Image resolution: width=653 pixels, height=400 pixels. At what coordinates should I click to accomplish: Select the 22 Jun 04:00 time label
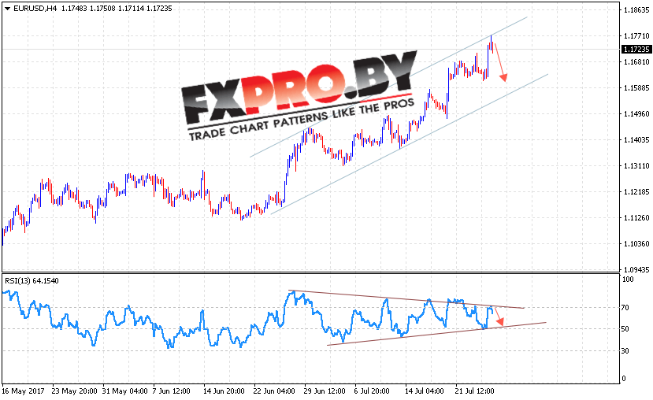274,391
